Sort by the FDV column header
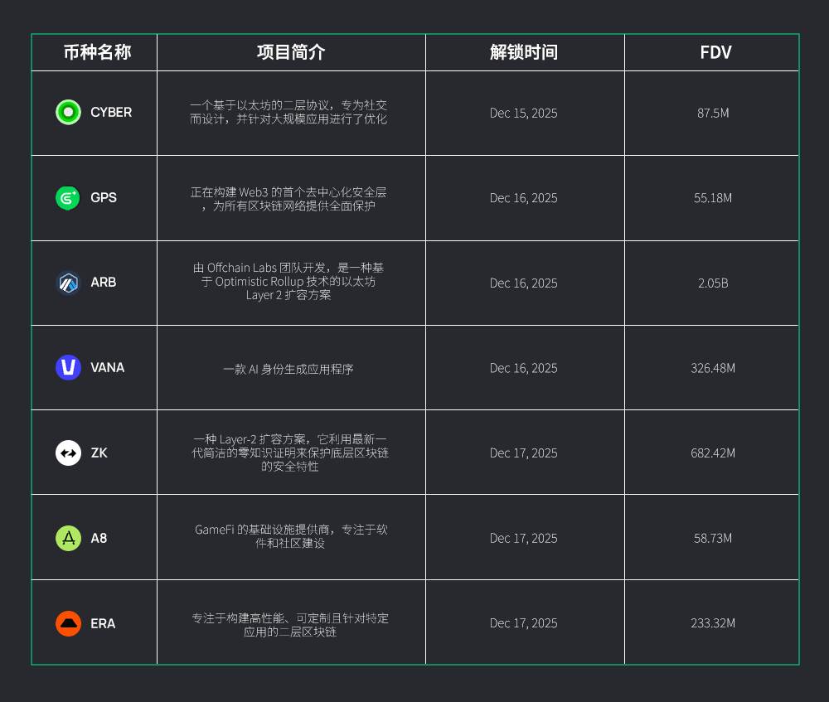 715,53
